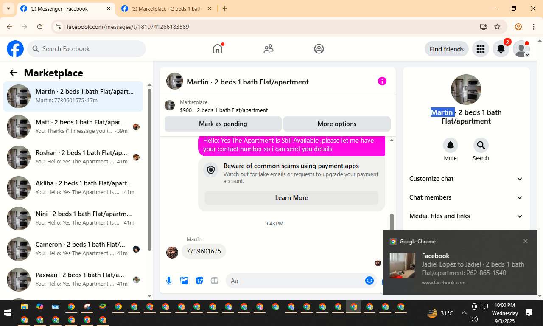Open the Windows Start menu
543x326 pixels.
pyautogui.click(x=7, y=313)
